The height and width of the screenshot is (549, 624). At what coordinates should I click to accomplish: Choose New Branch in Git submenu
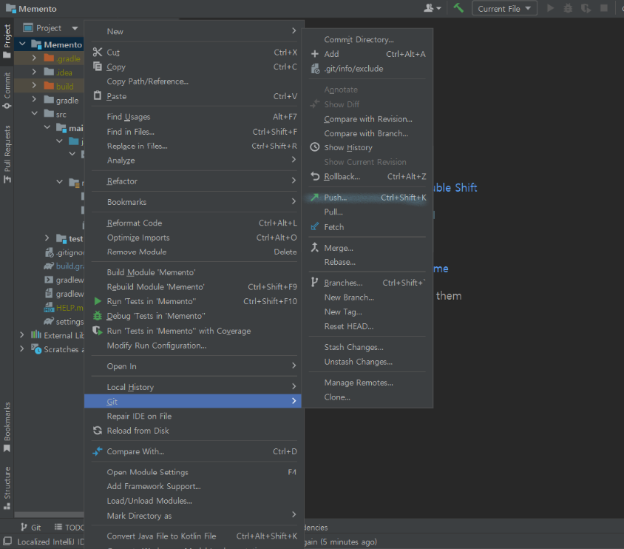[367, 297]
